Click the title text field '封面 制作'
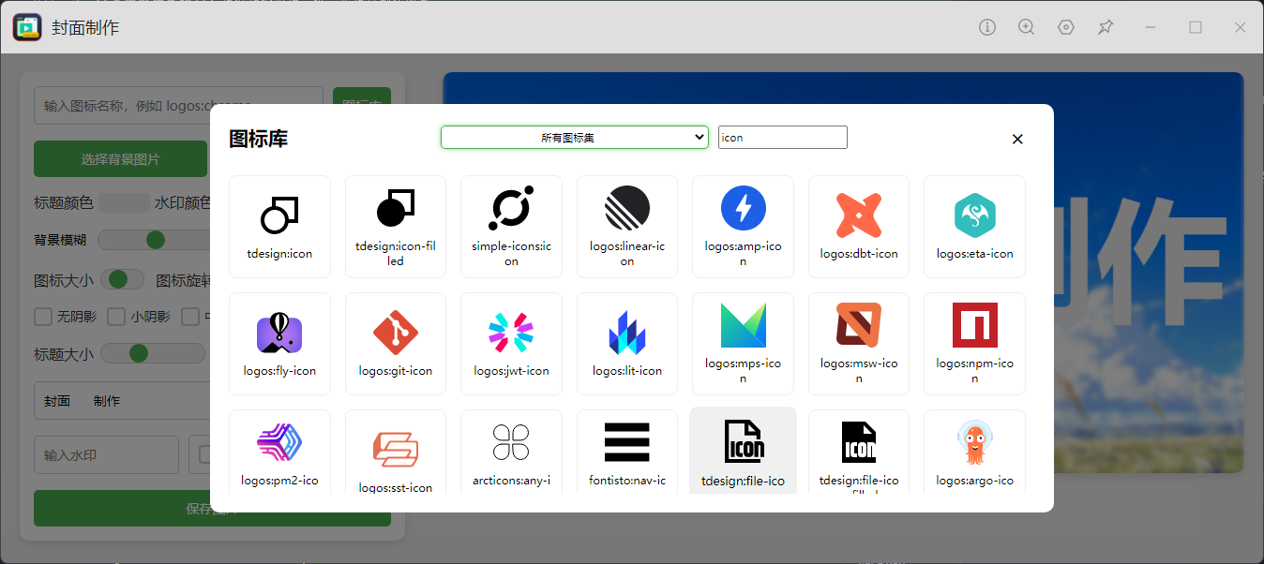The image size is (1264, 564). (x=122, y=401)
